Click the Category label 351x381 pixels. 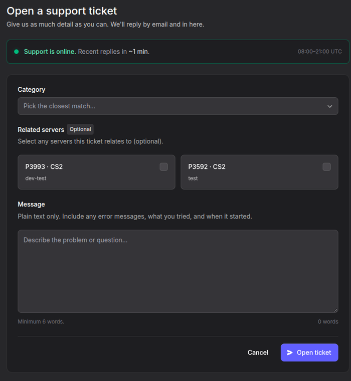pyautogui.click(x=32, y=90)
